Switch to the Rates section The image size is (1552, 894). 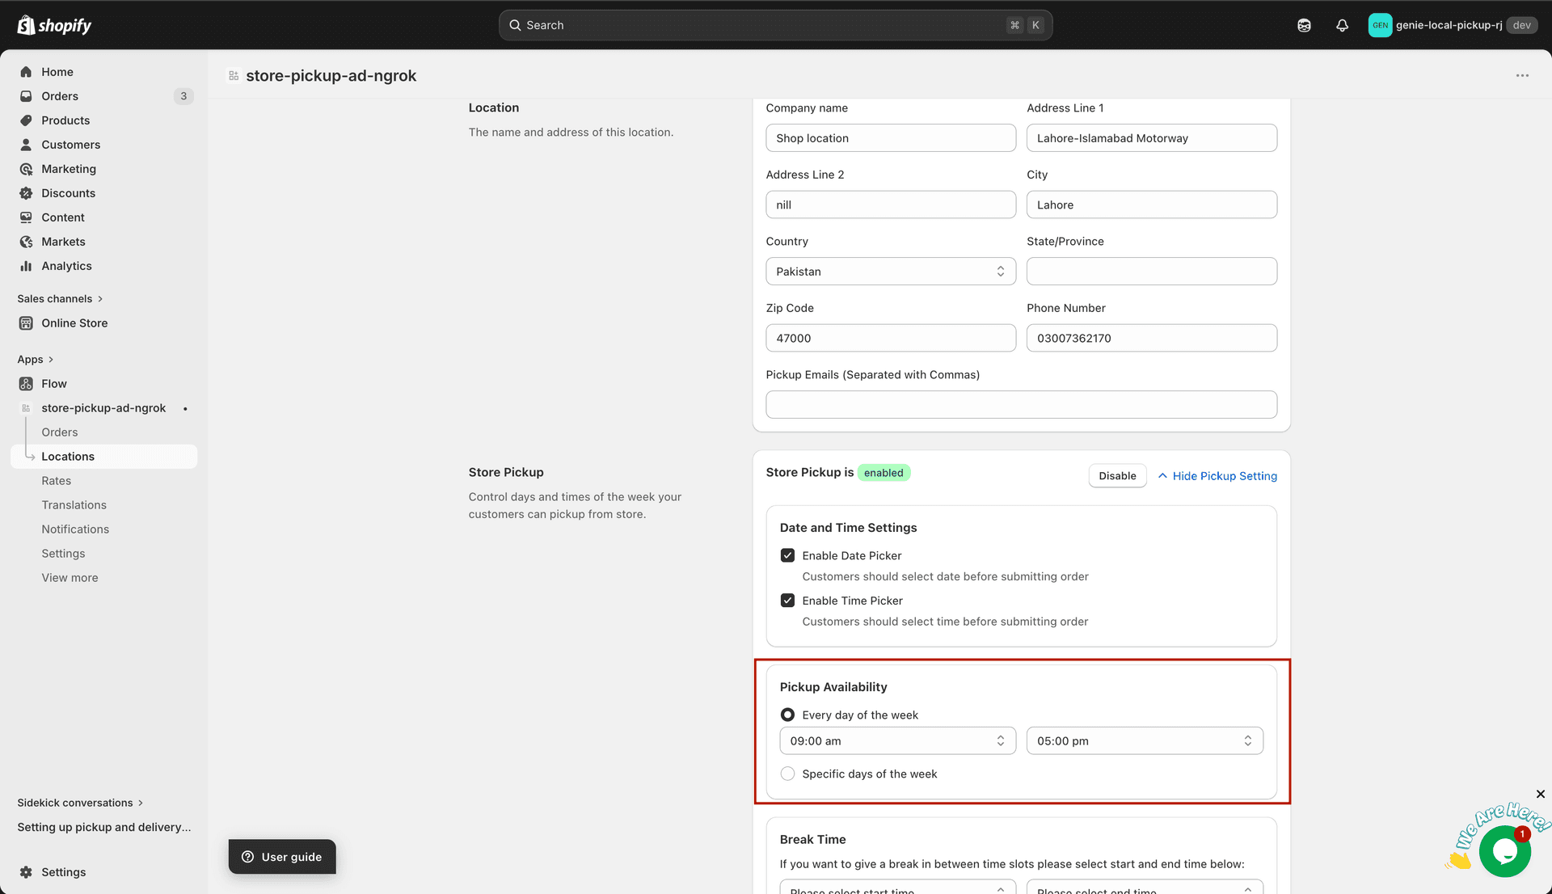click(56, 480)
